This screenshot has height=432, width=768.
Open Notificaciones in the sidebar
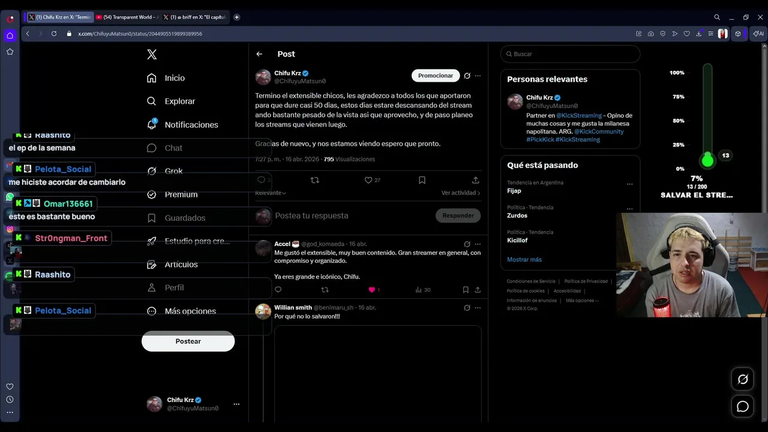pos(182,125)
